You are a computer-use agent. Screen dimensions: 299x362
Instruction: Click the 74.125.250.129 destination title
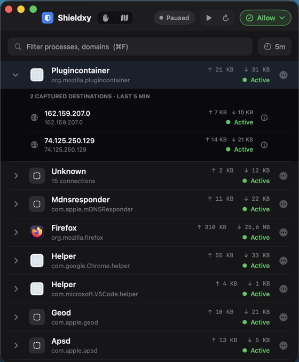coord(69,140)
